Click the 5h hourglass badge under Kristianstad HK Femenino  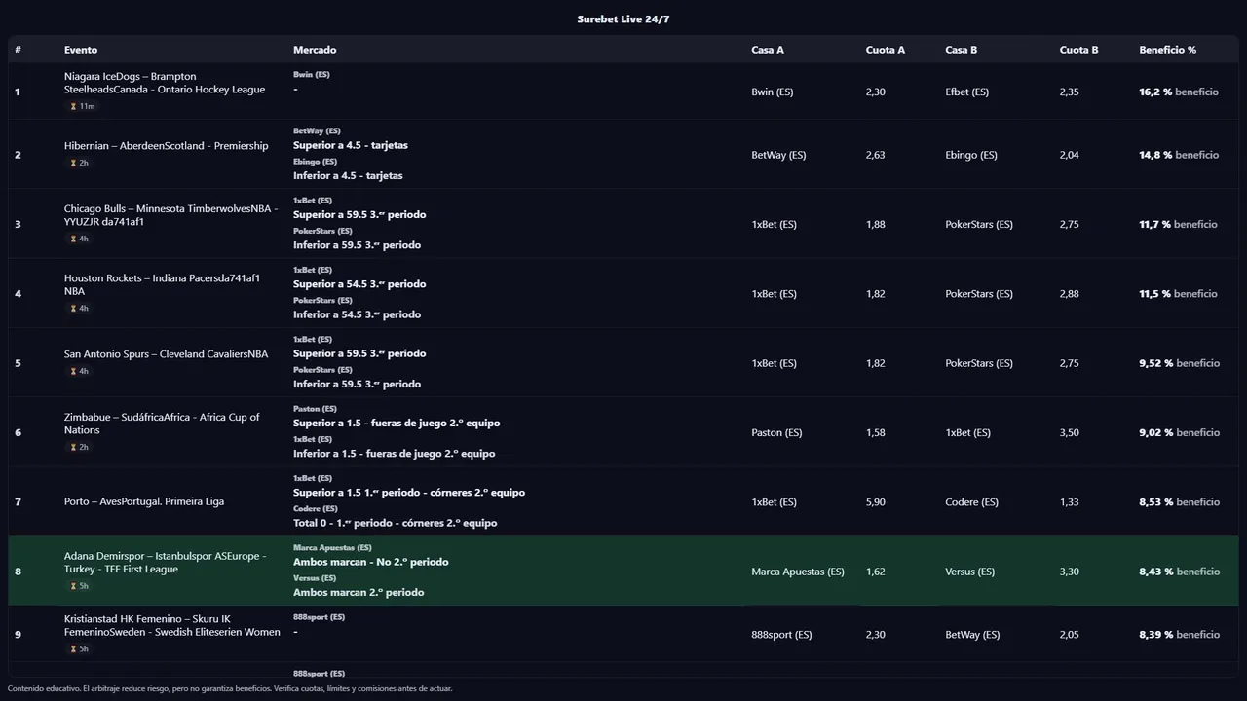tap(79, 649)
